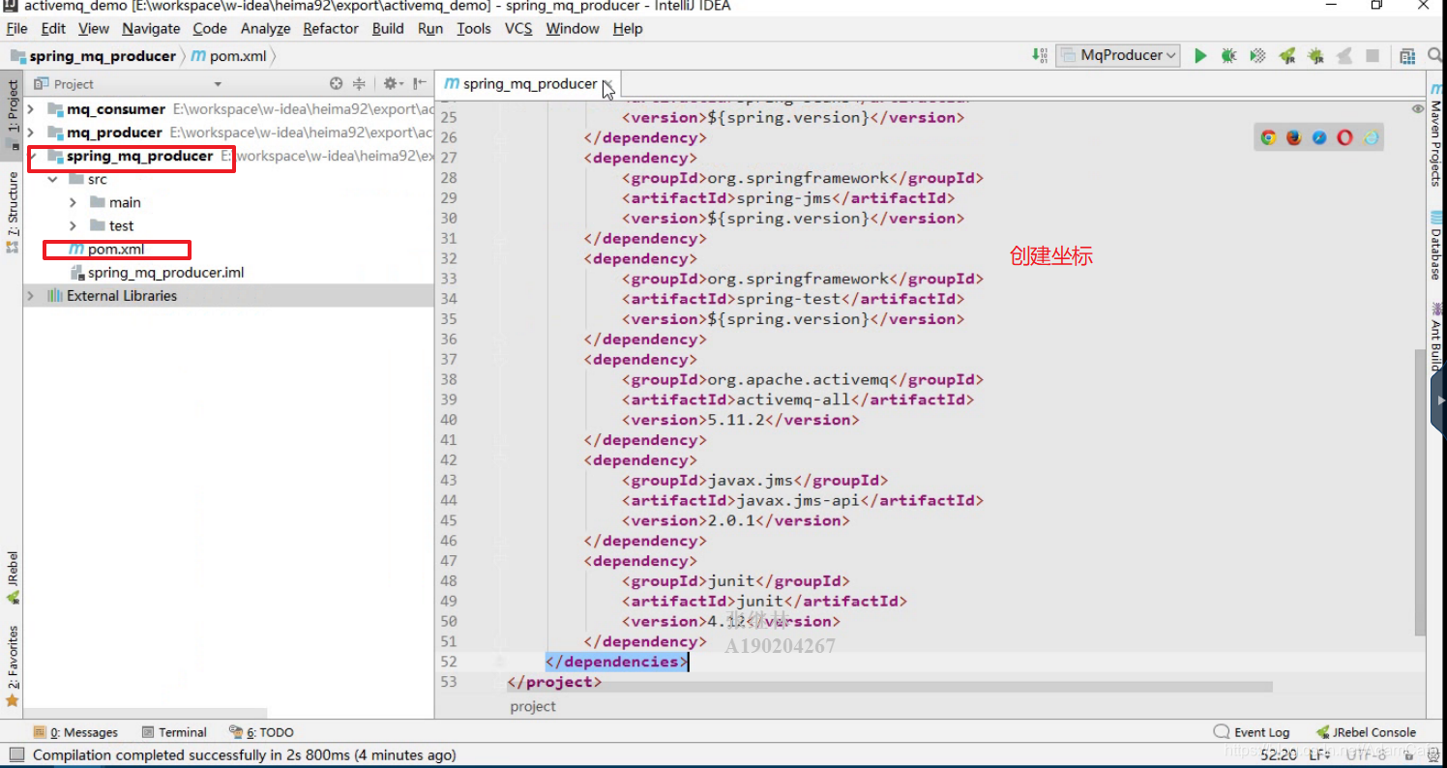Open the Event Log
The height and width of the screenshot is (768, 1447).
point(1252,732)
